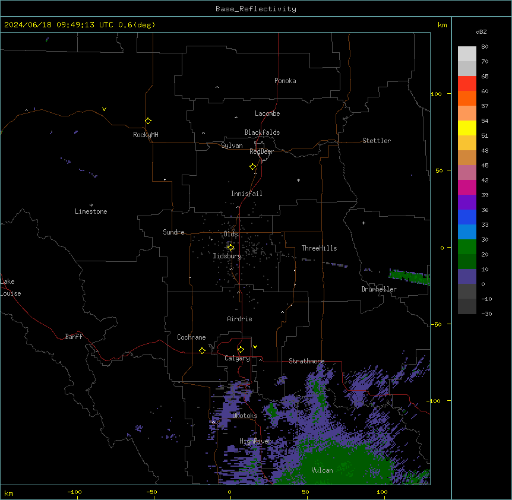512x500 pixels.
Task: Click the yellow diamond marker above RockyMH
Action: point(148,121)
